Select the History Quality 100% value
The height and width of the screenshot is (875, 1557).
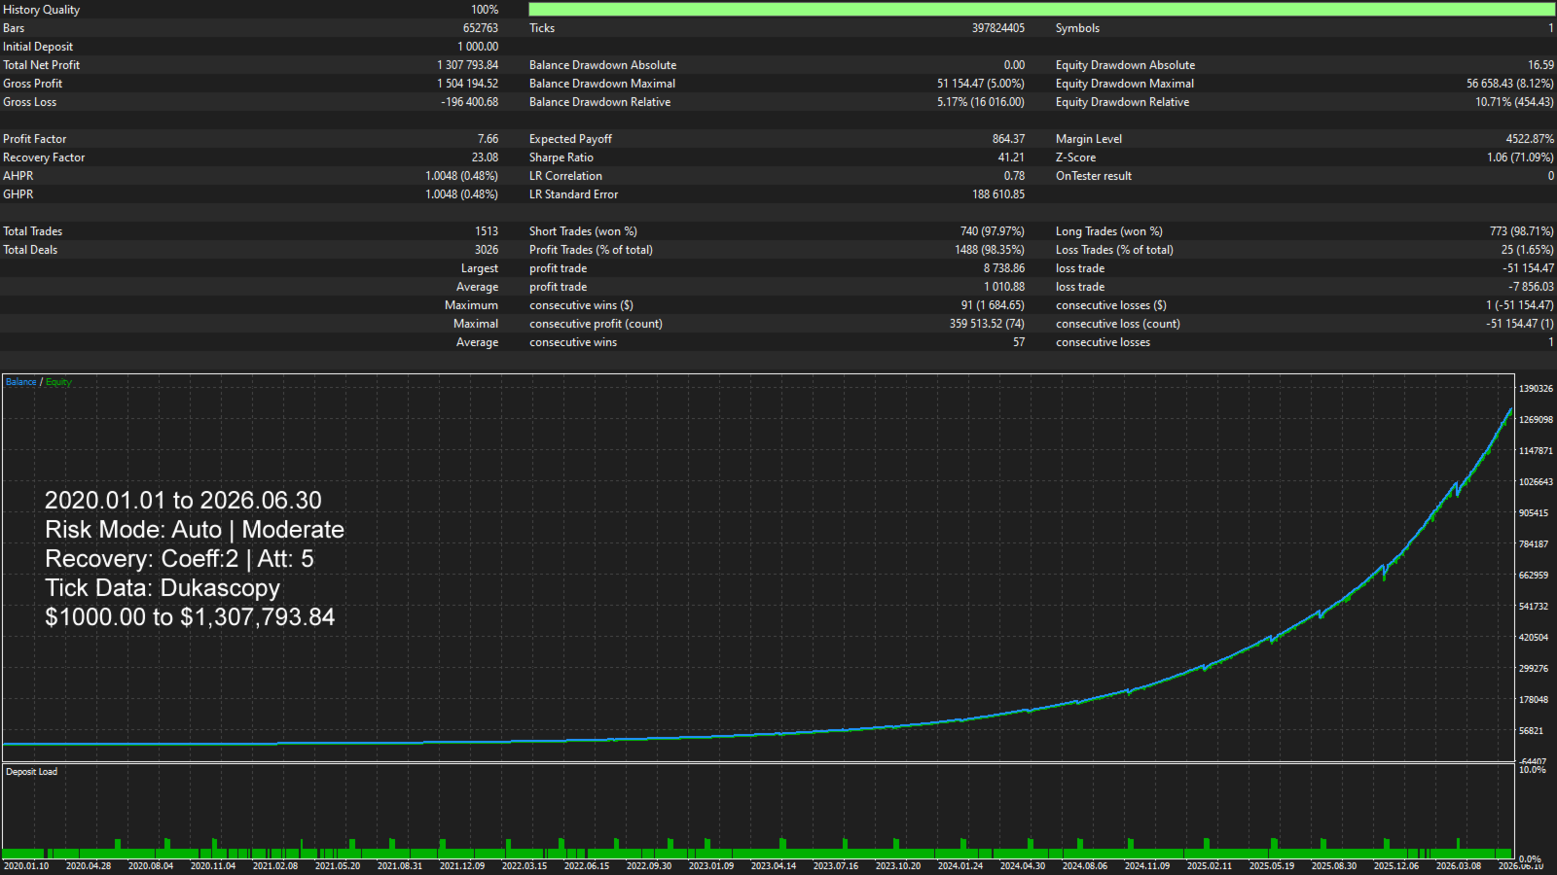coord(485,10)
